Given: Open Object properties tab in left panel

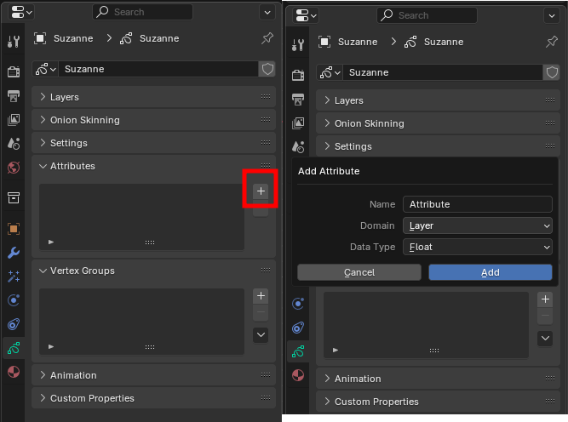Looking at the screenshot, I should tap(14, 229).
